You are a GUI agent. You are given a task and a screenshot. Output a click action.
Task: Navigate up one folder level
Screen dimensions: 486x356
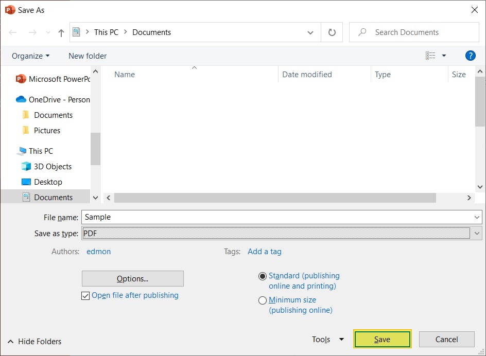coord(61,32)
